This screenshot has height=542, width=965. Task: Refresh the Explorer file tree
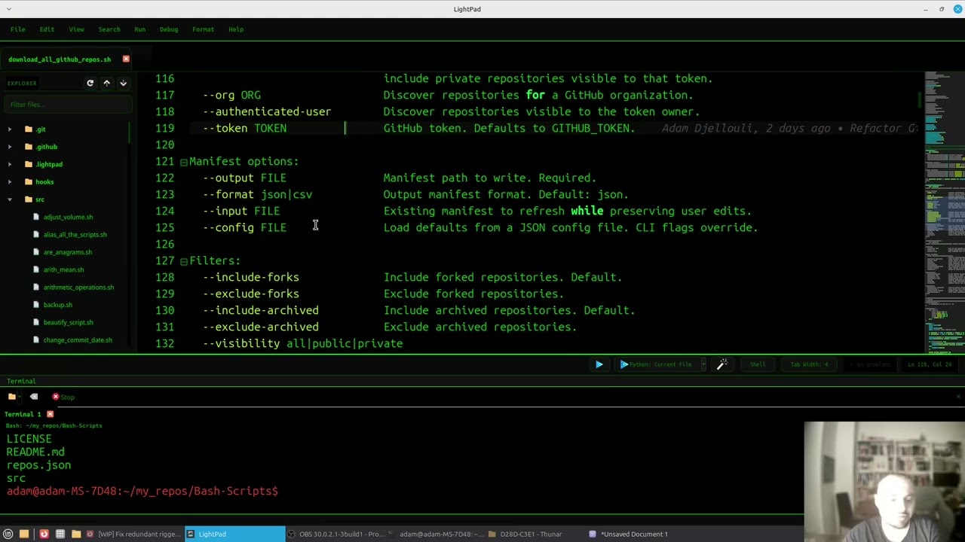(90, 83)
